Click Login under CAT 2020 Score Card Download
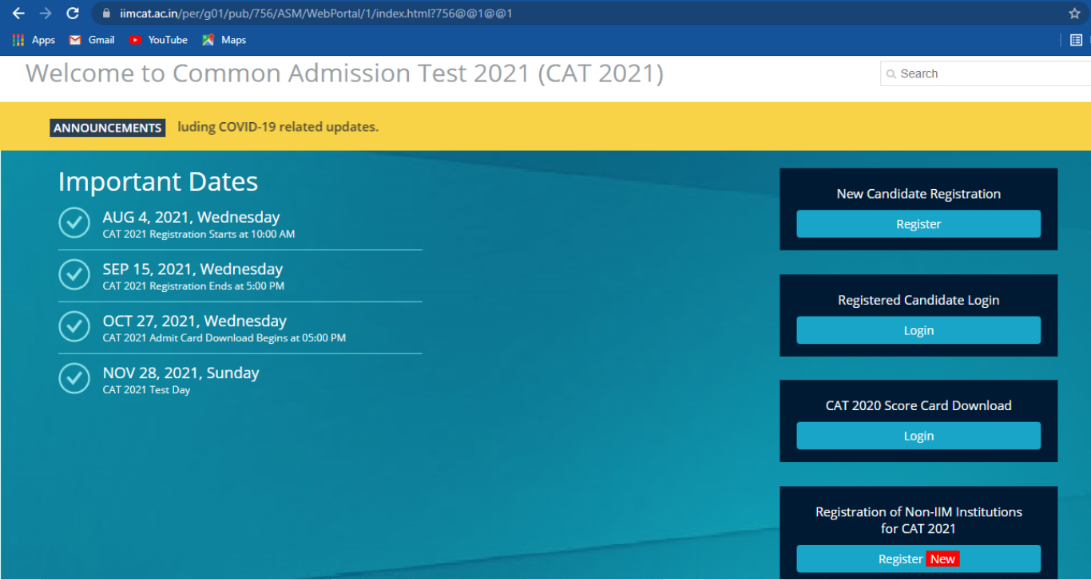Viewport: 1091px width, 580px height. (918, 436)
